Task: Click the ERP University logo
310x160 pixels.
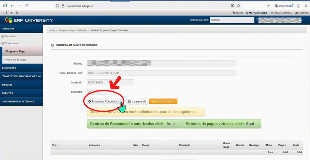Action: tap(29, 19)
